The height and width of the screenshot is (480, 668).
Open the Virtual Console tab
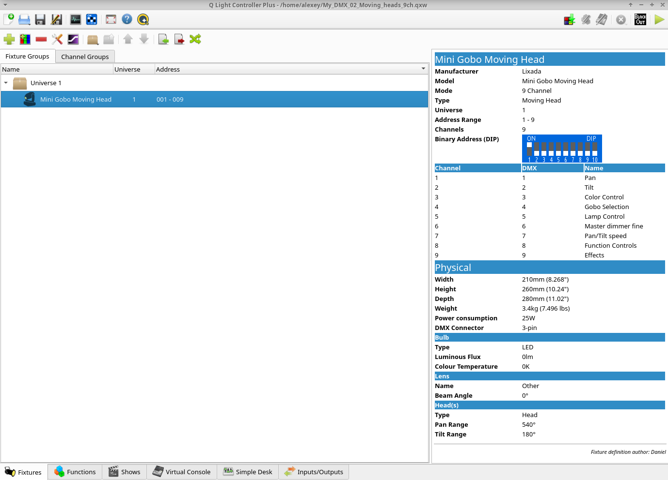181,472
